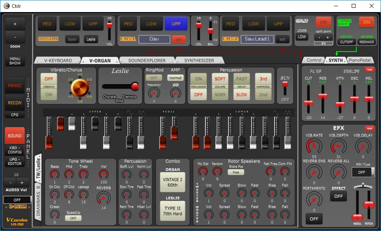Click the Tone Wheel REVERB knob

click(x=104, y=198)
